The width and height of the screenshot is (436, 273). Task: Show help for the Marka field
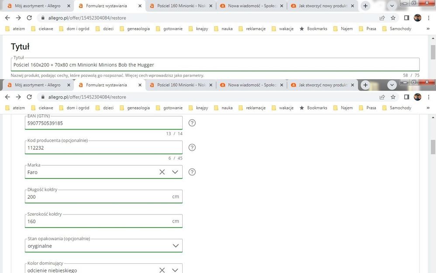(192, 172)
